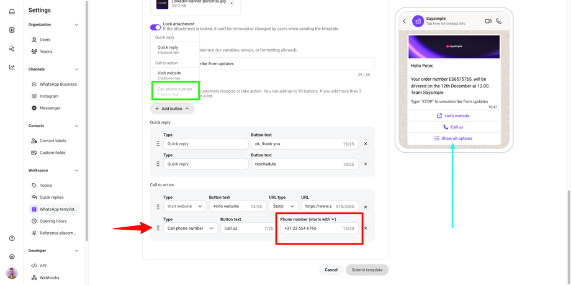Tap back arrow in phone preview
571x285 pixels.
point(404,21)
